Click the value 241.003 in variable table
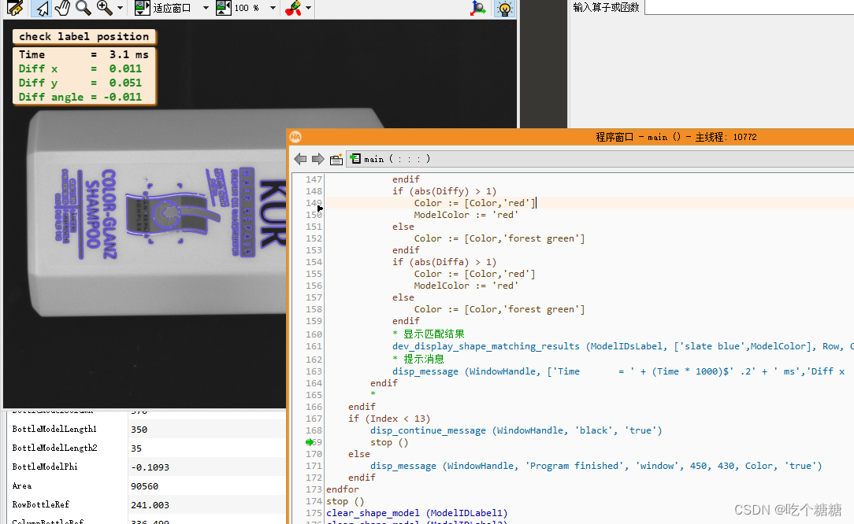This screenshot has height=524, width=854. 150,505
